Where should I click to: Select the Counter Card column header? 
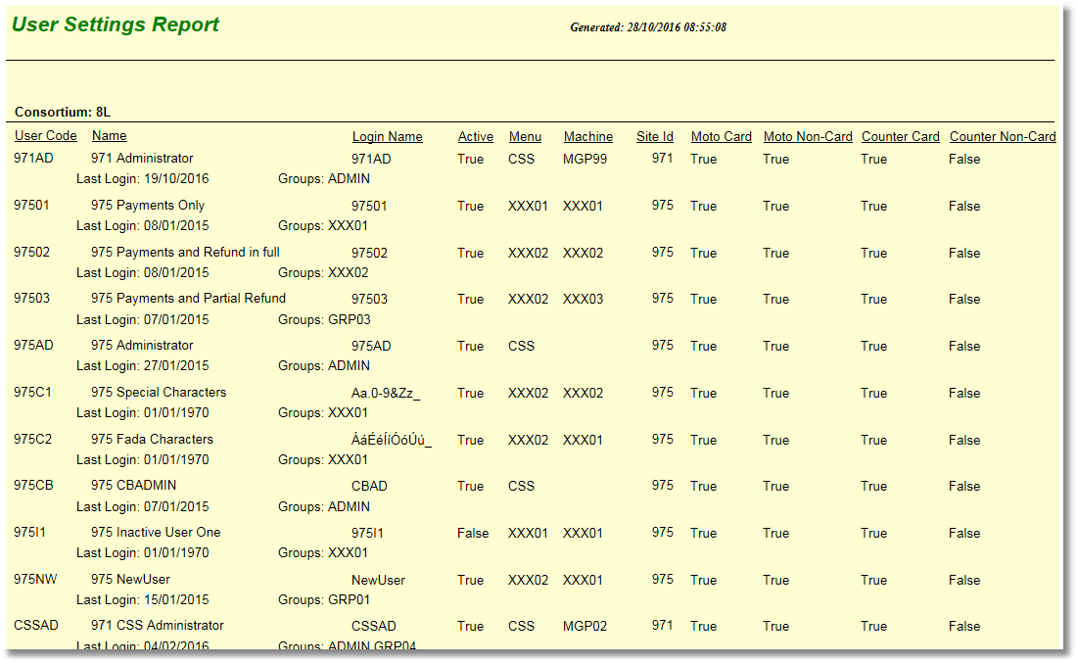pos(900,137)
